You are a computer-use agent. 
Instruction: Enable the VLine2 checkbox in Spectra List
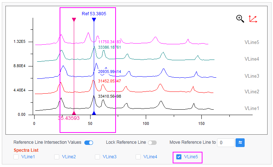point(57,157)
